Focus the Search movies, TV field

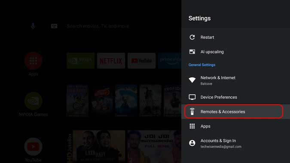98,26
